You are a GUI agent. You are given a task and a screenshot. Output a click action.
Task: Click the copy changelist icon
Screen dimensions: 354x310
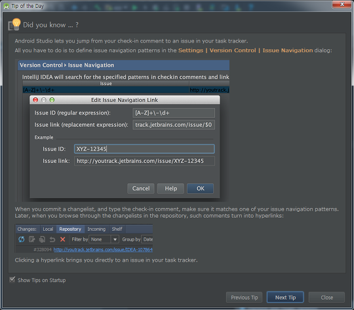42,239
